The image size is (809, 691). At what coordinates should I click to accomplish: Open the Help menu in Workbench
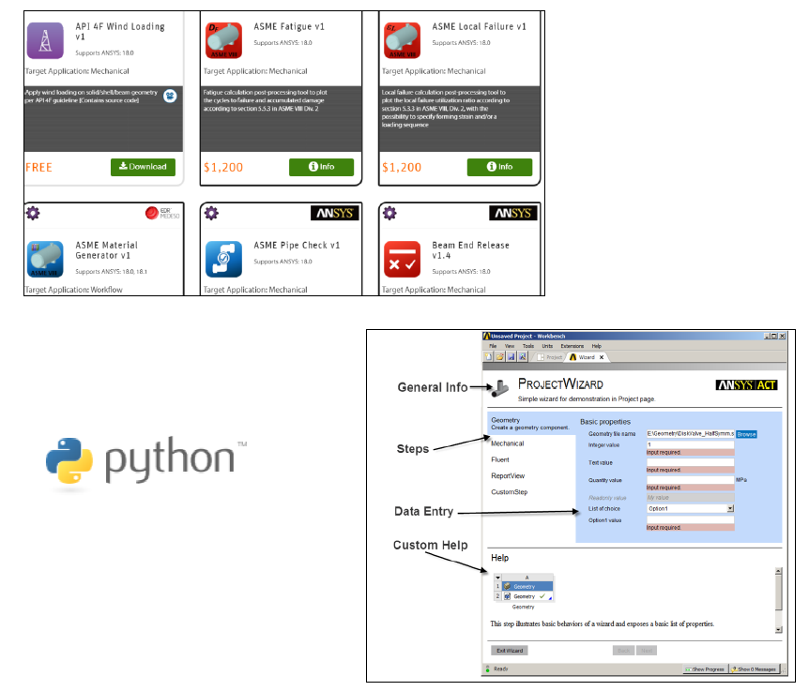(x=597, y=346)
